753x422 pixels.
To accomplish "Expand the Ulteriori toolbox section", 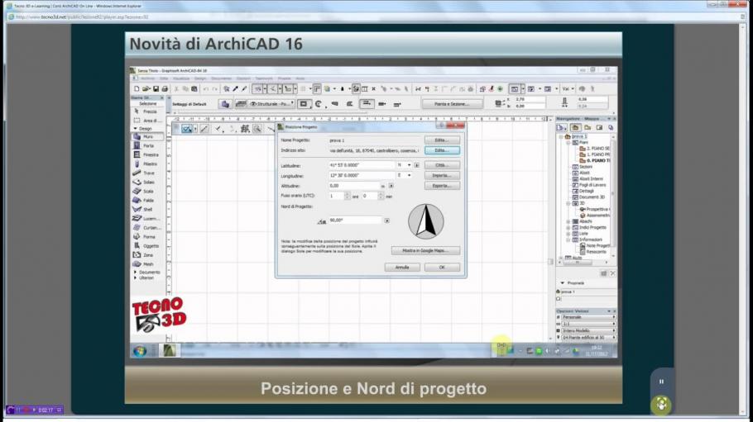I will pyautogui.click(x=136, y=277).
